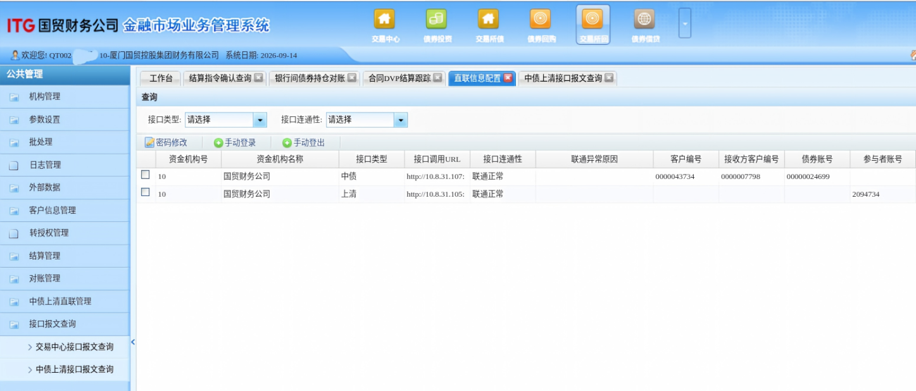Open the 交易中心 module icon

tap(385, 19)
